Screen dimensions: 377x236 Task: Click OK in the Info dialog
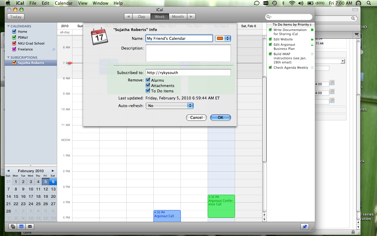(221, 117)
